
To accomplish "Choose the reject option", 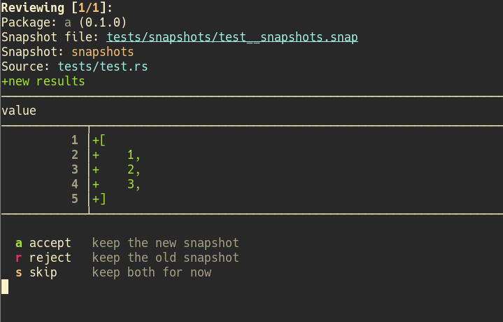I will tap(50, 258).
